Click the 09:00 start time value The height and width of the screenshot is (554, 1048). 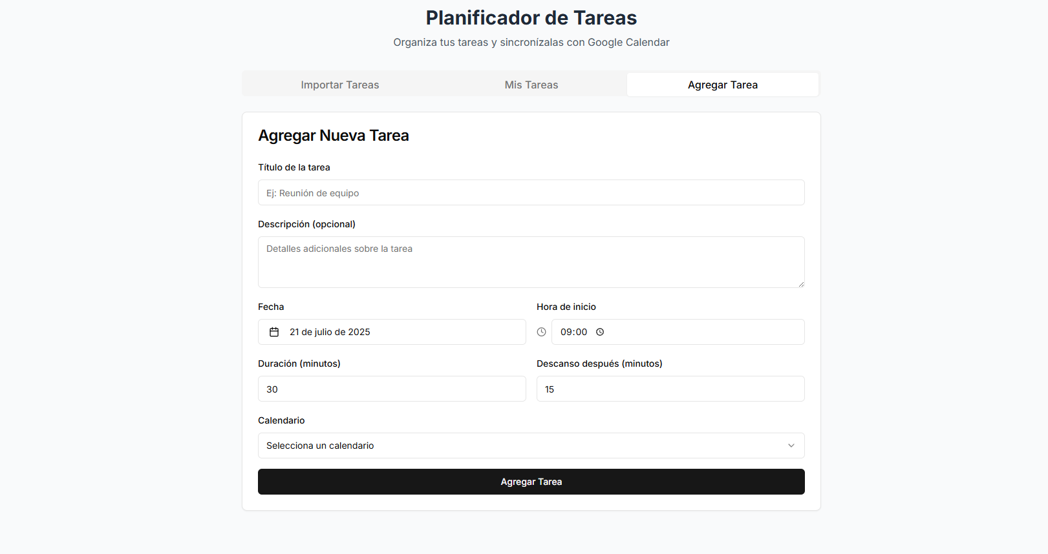click(x=573, y=332)
